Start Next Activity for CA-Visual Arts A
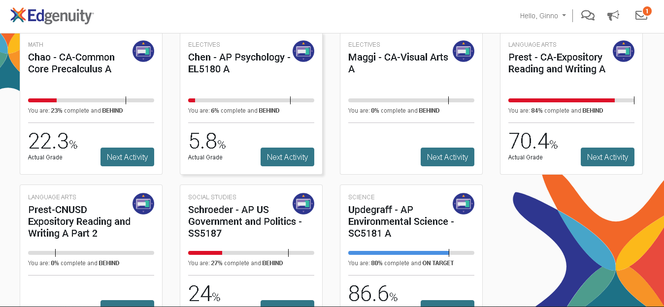The width and height of the screenshot is (664, 307). [x=447, y=157]
